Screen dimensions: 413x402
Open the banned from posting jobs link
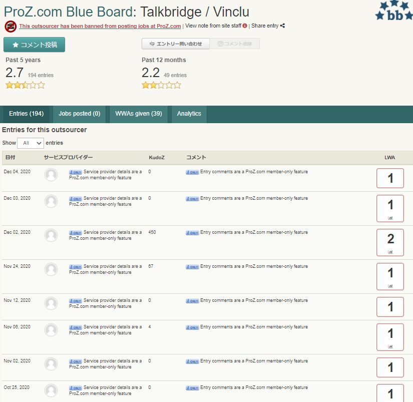[x=100, y=26]
